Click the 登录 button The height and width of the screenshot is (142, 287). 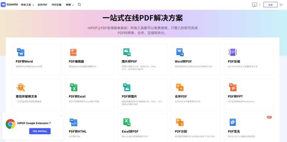point(270,5)
